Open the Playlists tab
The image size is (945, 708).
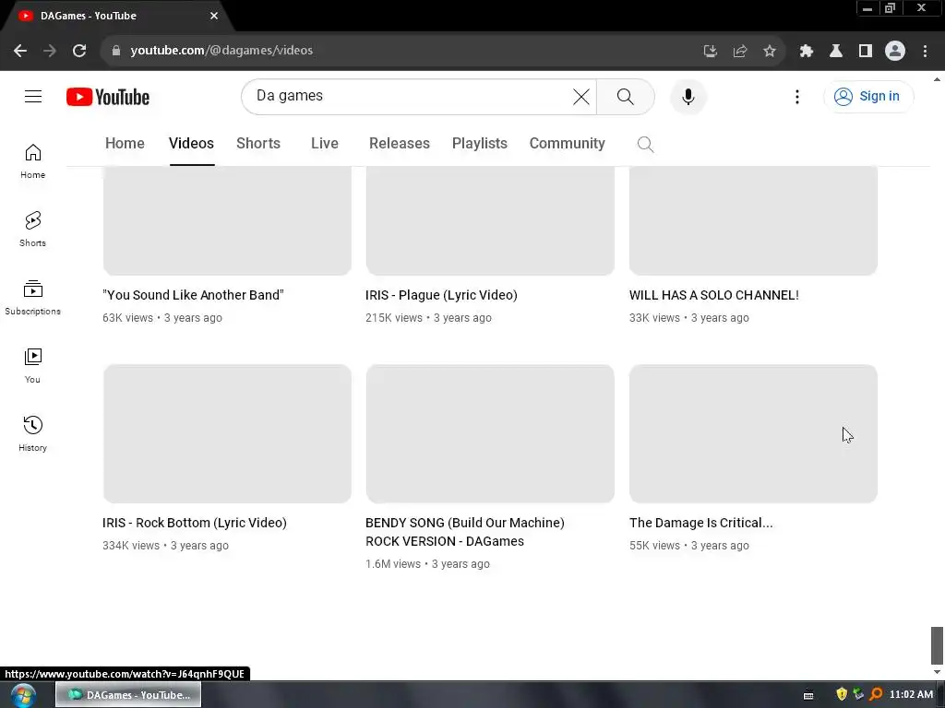point(479,143)
